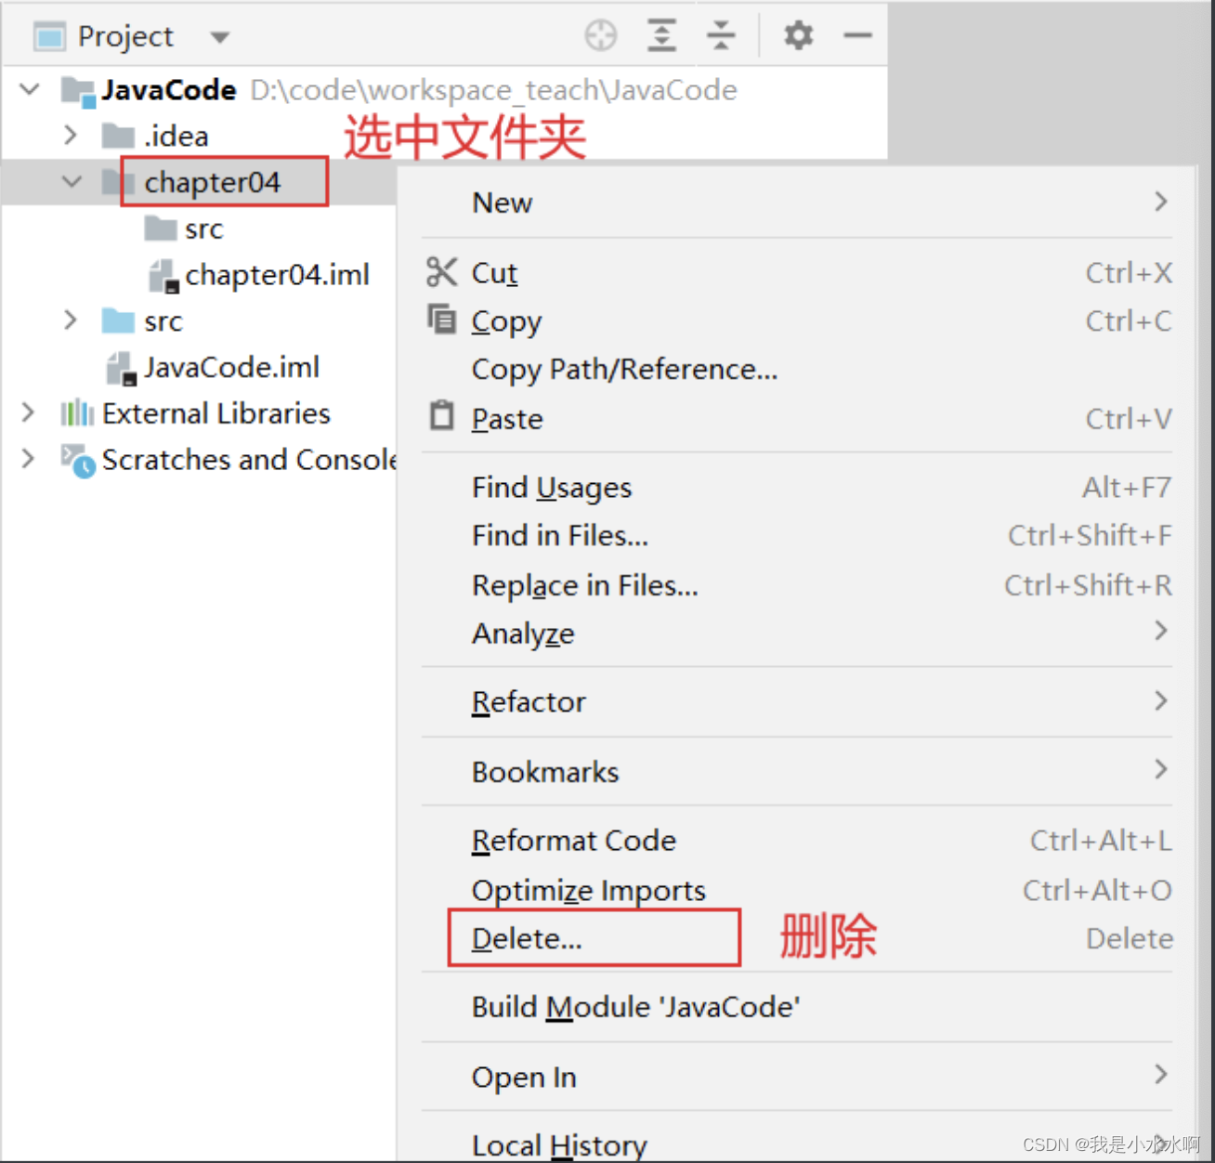This screenshot has width=1215, height=1163.
Task: Click the Project view window icon
Action: pos(49,37)
